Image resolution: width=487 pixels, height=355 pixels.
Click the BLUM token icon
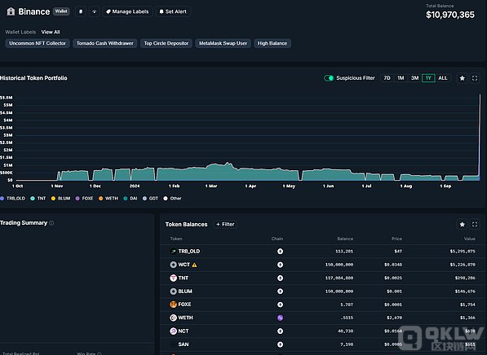tap(173, 291)
